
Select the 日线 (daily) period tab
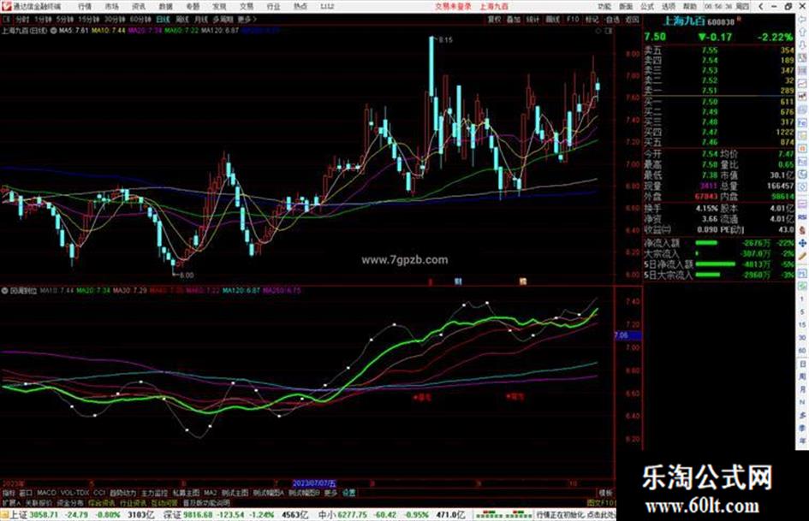point(163,20)
